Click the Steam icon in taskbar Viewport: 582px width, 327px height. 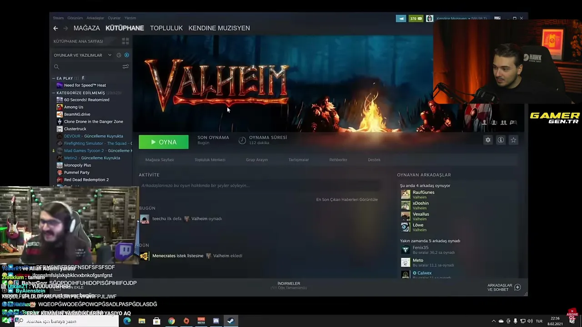231,321
